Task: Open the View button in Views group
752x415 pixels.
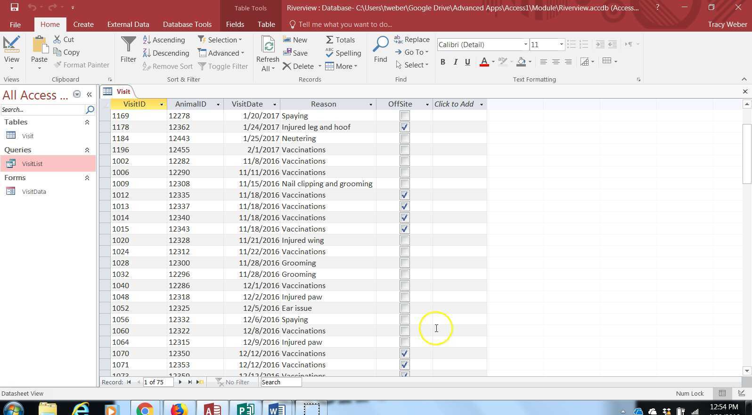Action: click(11, 53)
